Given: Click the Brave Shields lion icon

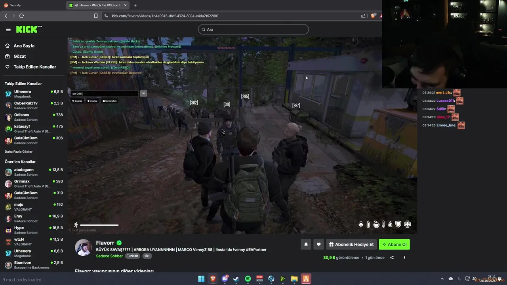Looking at the screenshot, I should [373, 16].
